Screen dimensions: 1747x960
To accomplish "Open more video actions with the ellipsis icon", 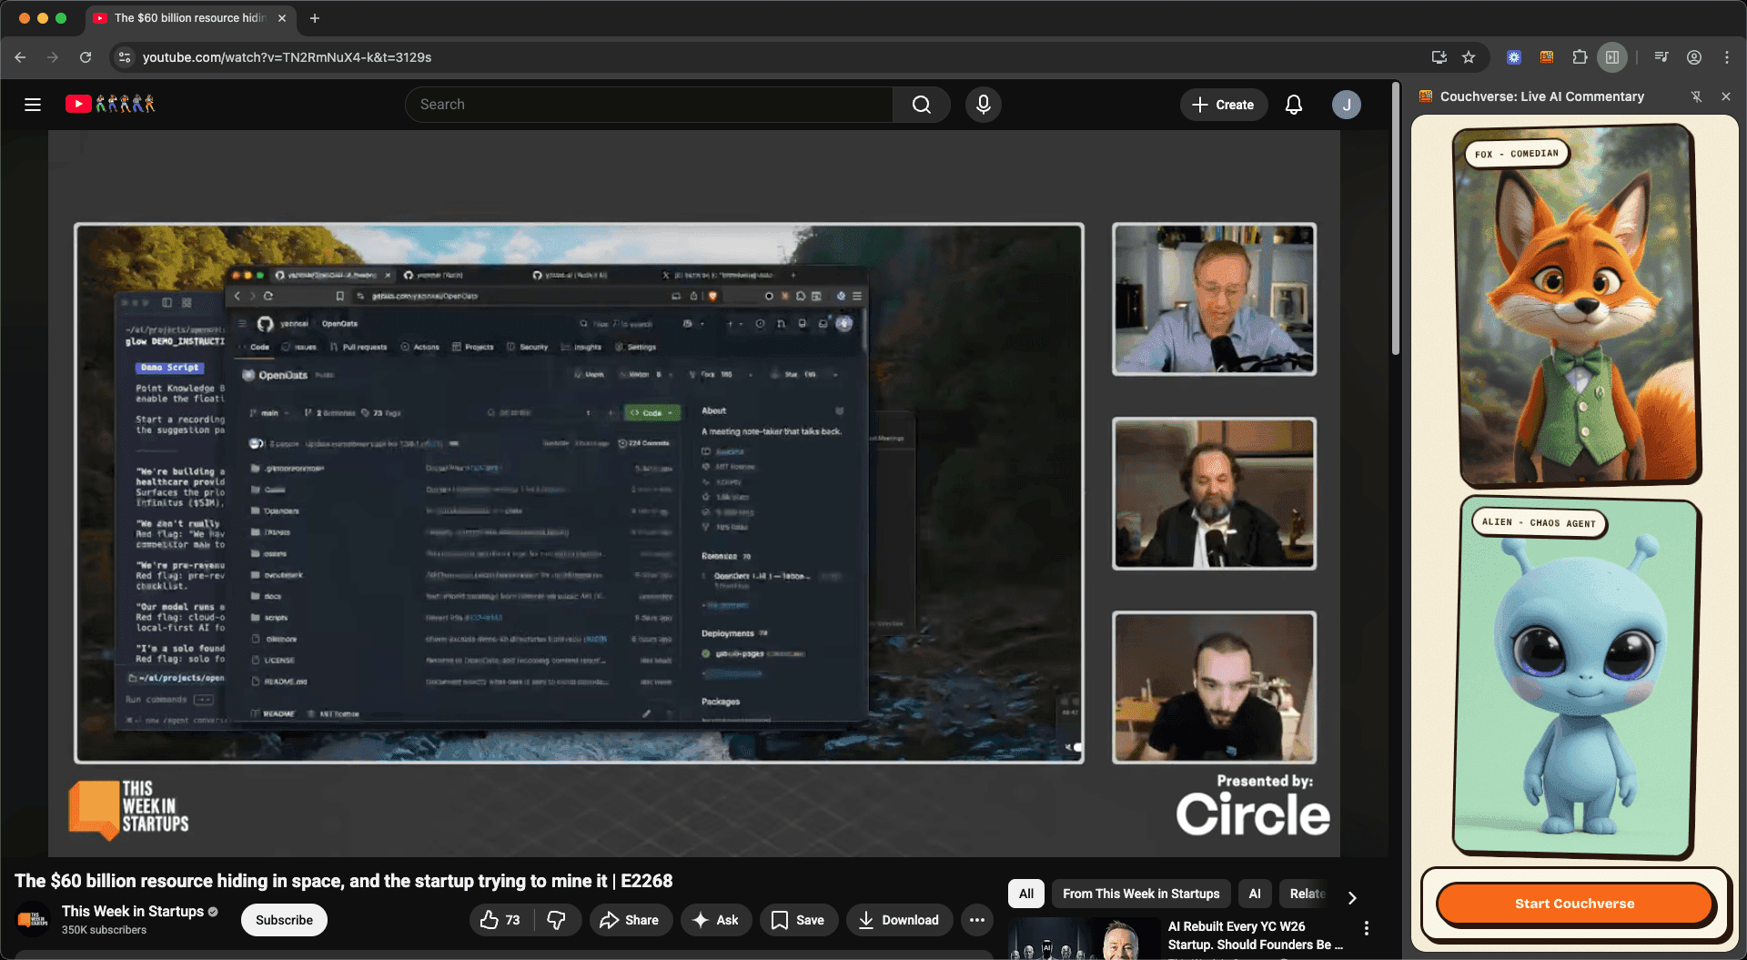I will (977, 920).
